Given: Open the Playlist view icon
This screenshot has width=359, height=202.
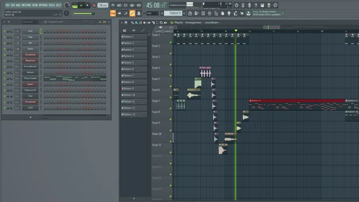Looking at the screenshot, I should tap(190, 13).
